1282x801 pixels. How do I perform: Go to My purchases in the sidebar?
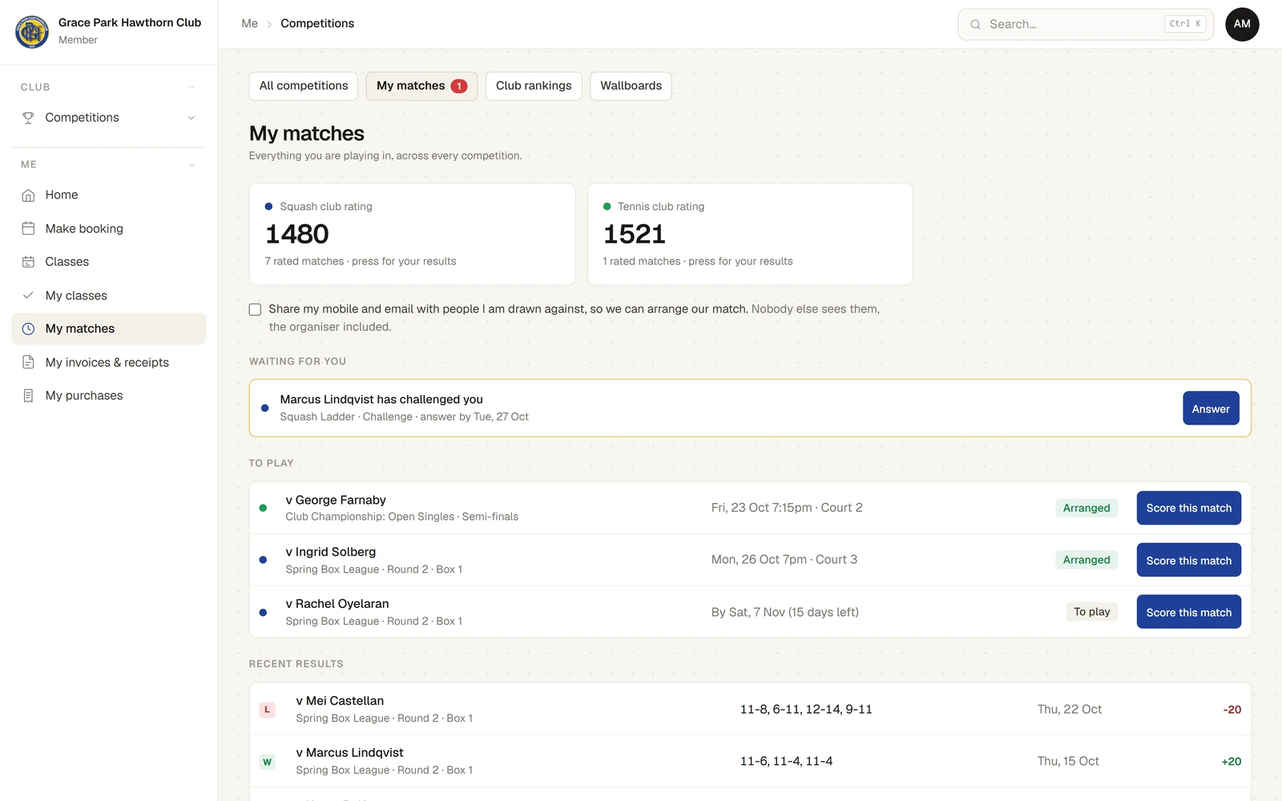coord(109,396)
